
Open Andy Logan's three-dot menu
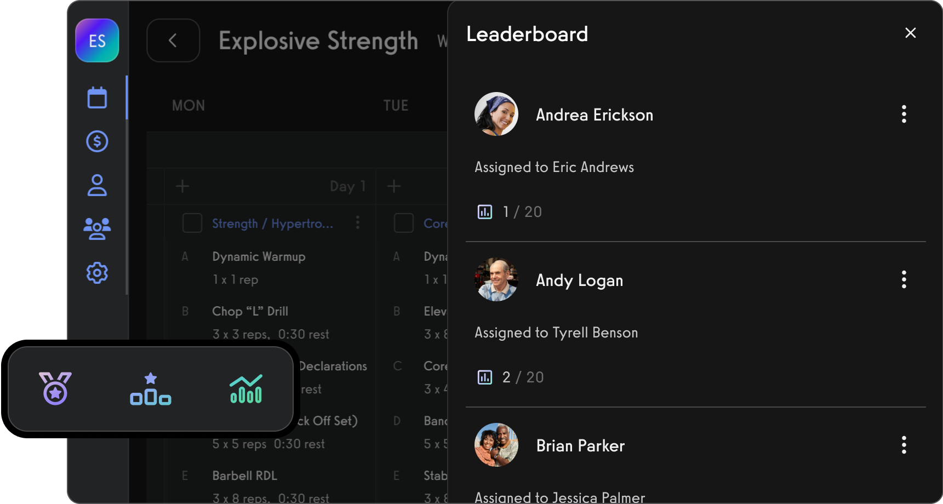click(904, 279)
